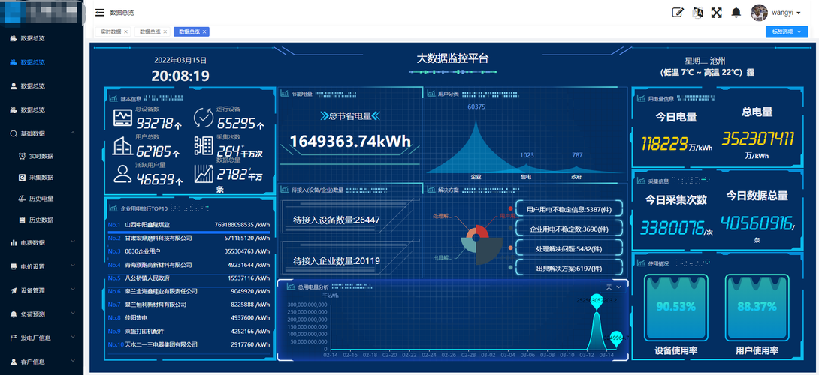Enter fullscreen with the expand arrows icon
Screen dimensions: 819x375
(x=716, y=13)
